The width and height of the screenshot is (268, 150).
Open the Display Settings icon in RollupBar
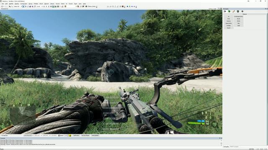click(x=238, y=11)
